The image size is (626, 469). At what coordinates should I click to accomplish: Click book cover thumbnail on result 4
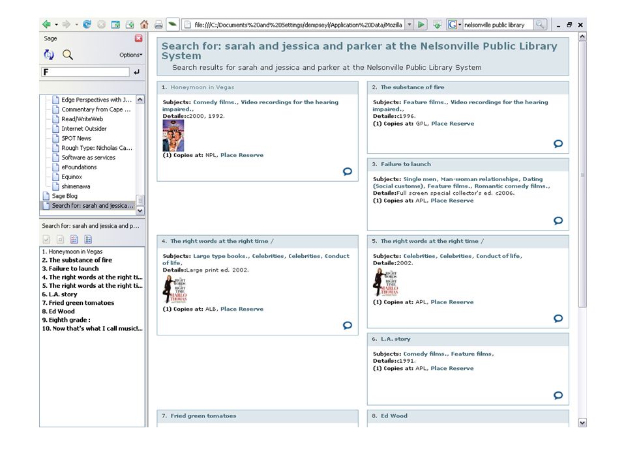pyautogui.click(x=175, y=289)
